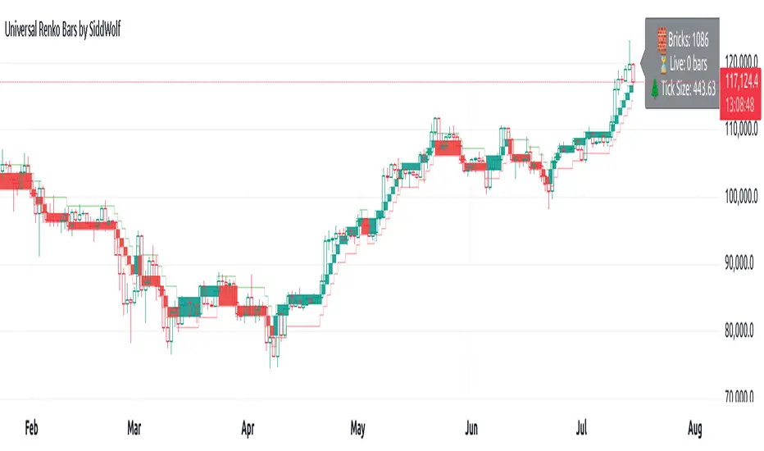764x451 pixels.
Task: Select the Jun label on time axis
Action: [470, 428]
